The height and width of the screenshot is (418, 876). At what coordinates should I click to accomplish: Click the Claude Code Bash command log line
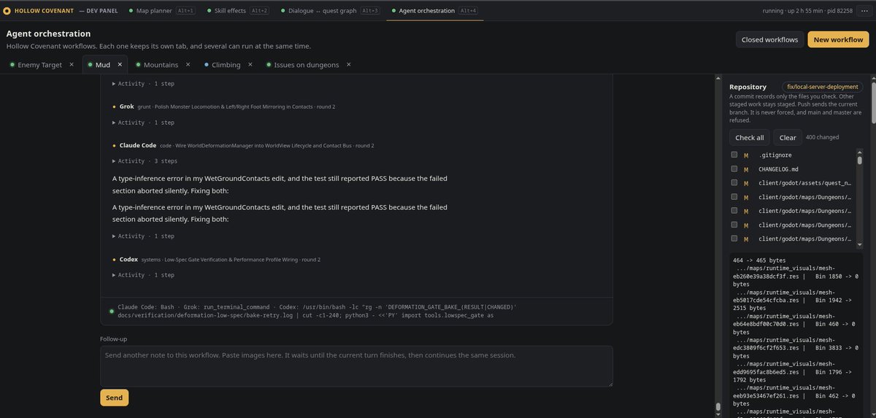click(315, 311)
